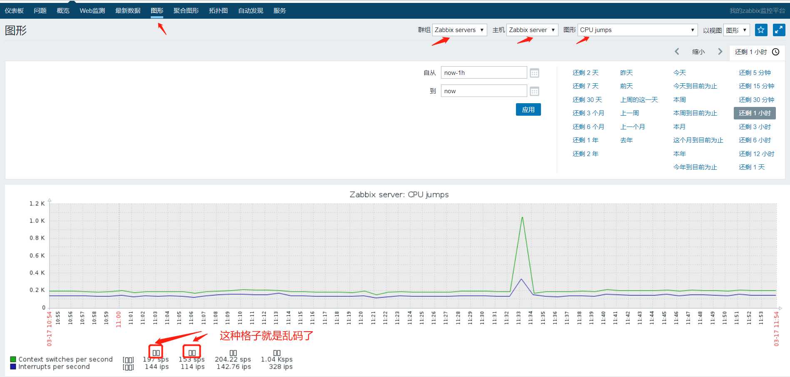
Task: Open 问题 menu item
Action: point(40,10)
